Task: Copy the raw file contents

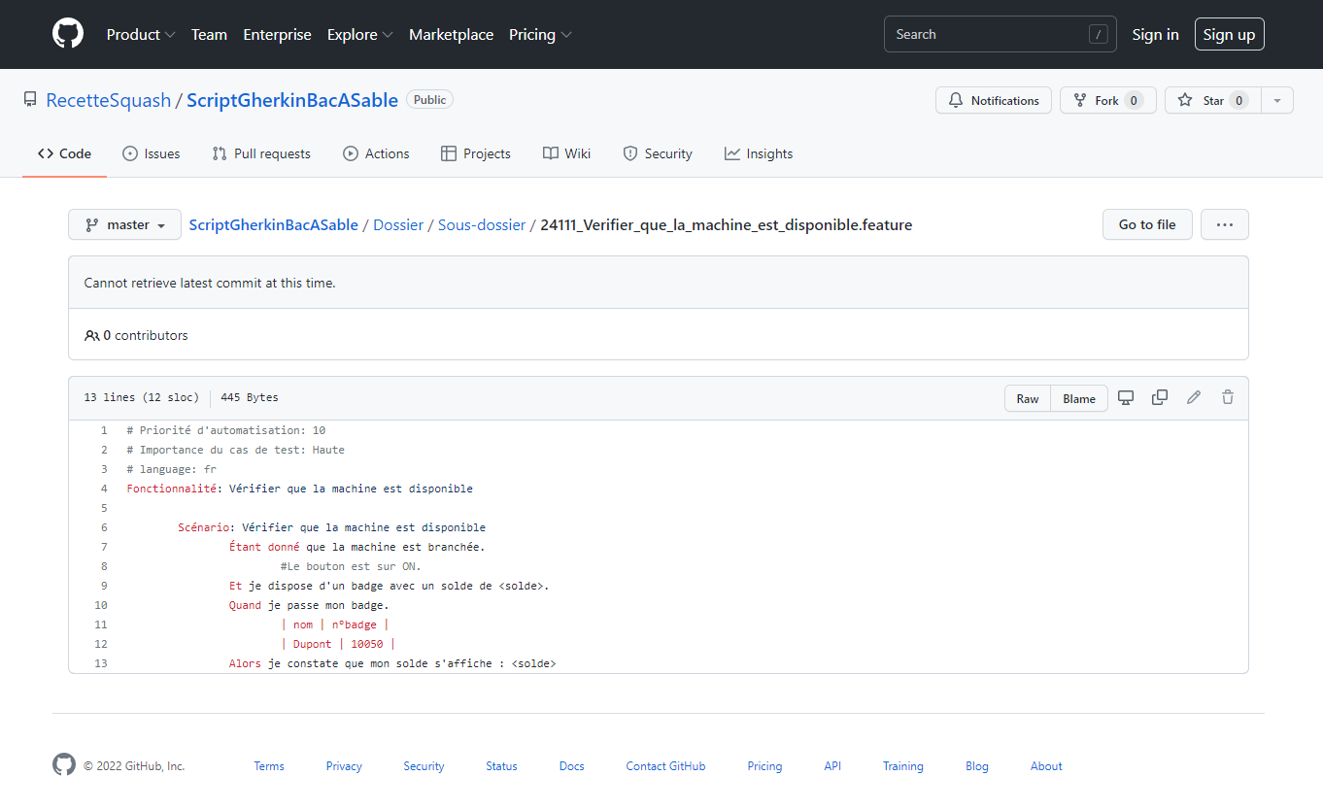Action: point(1160,397)
